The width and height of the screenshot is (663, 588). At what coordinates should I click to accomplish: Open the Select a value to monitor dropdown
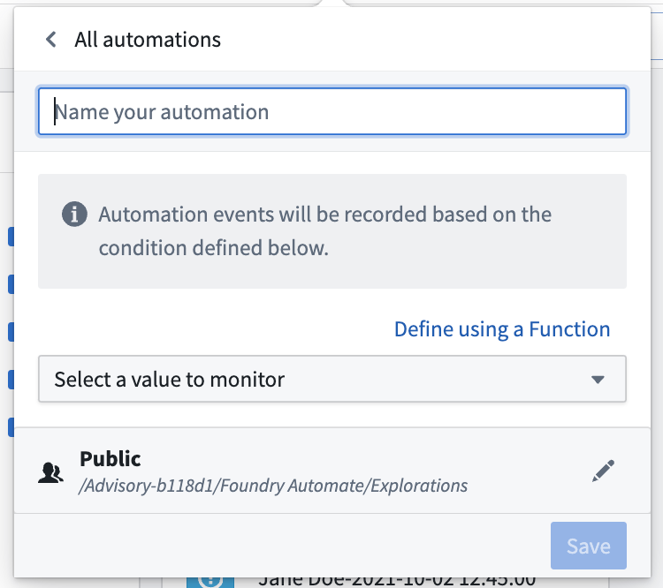[x=331, y=379]
